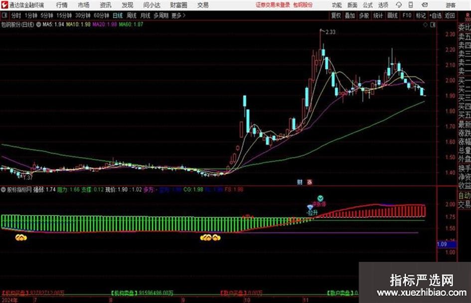Screen dimensions: 471x303
Task: Expand the 股标指标网 sub-indicator dropdown arrow
Action: pyautogui.click(x=3, y=190)
